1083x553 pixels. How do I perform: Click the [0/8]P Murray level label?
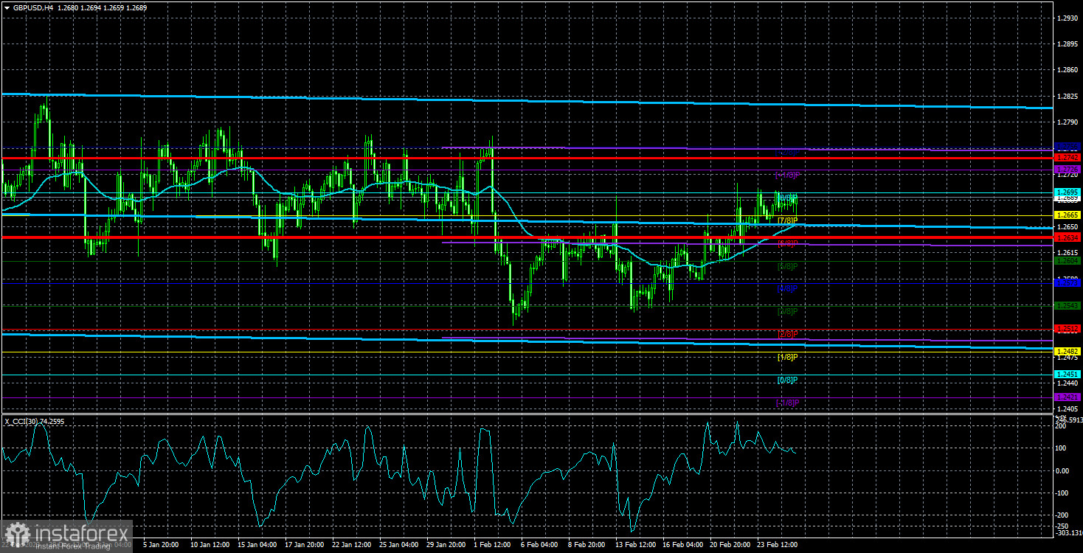788,380
